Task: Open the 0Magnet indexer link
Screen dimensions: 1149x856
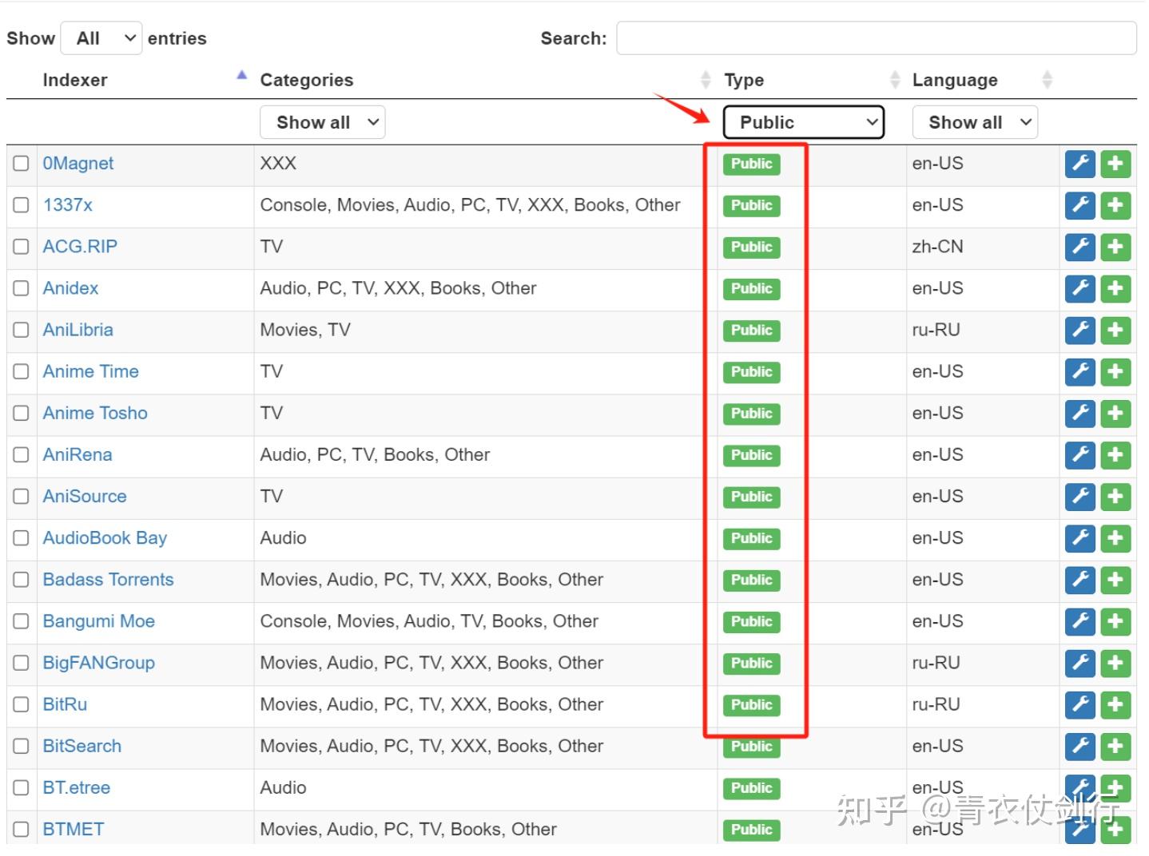Action: 78,164
